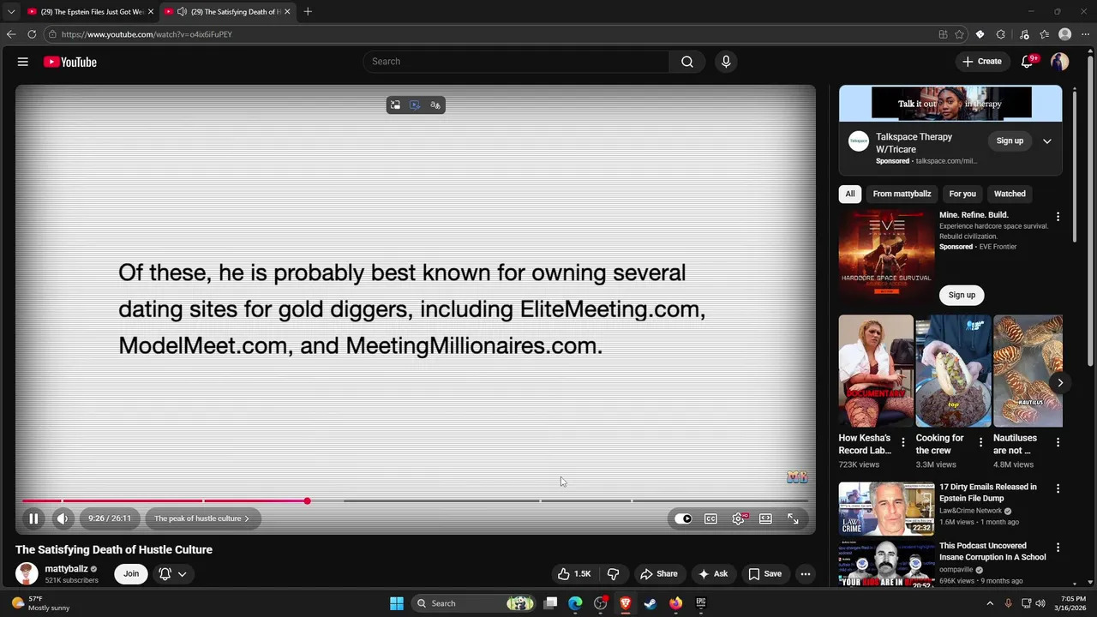Image resolution: width=1097 pixels, height=617 pixels.
Task: Click the red progress scrubber handle
Action: tap(307, 500)
